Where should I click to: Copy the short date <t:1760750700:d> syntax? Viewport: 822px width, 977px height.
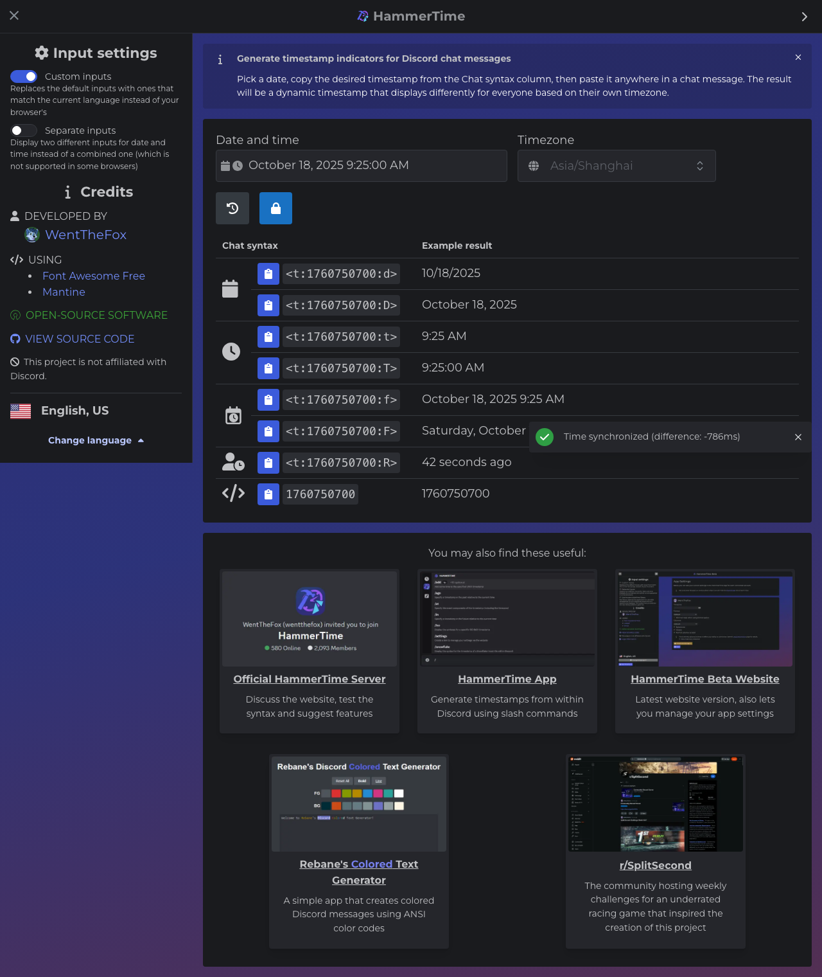[x=268, y=274]
